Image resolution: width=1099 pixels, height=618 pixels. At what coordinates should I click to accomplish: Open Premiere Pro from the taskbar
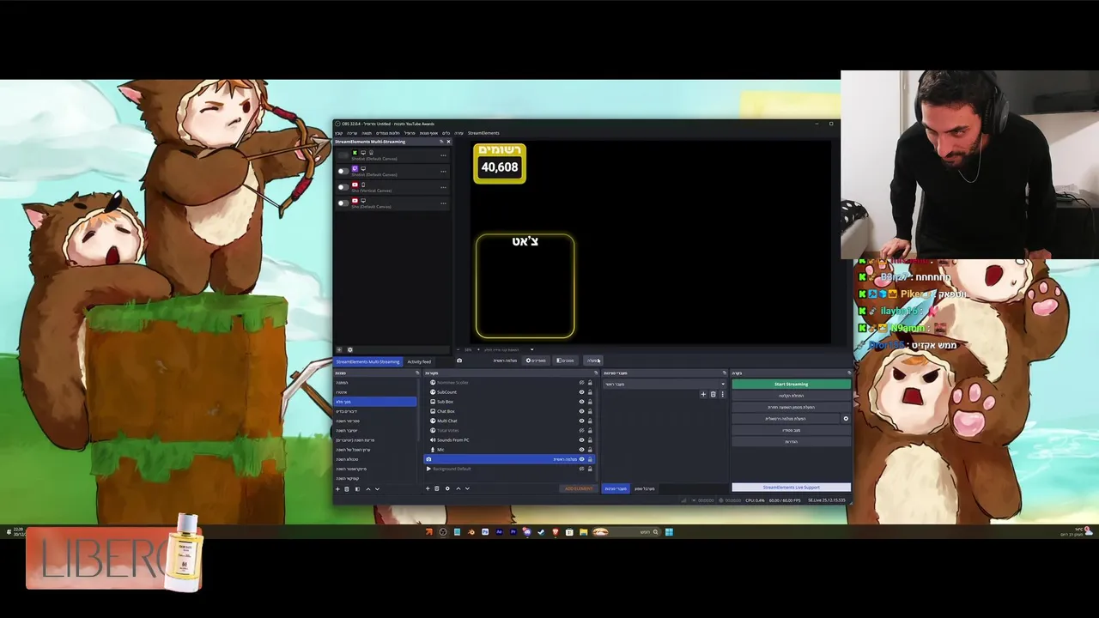513,532
